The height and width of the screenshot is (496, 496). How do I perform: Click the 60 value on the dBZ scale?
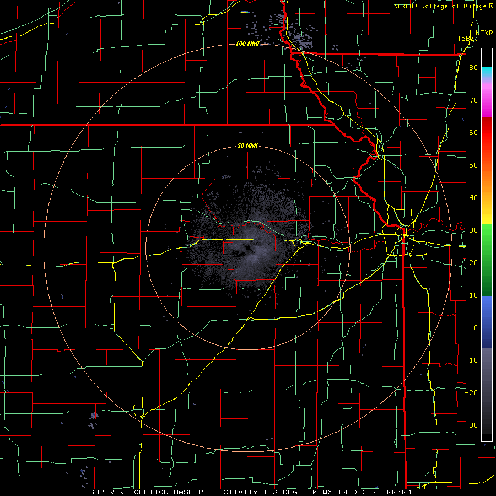[x=473, y=132]
